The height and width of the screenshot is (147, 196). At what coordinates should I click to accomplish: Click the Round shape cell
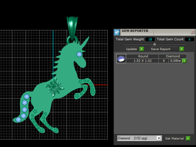pos(143,56)
